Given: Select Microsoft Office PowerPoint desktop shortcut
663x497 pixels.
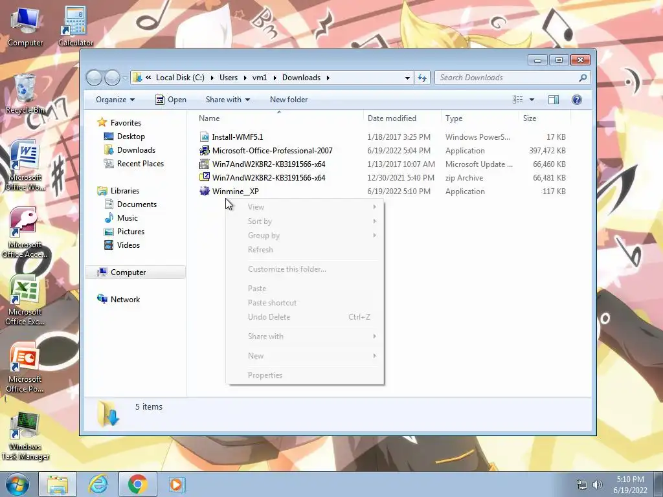Looking at the screenshot, I should coord(25,368).
